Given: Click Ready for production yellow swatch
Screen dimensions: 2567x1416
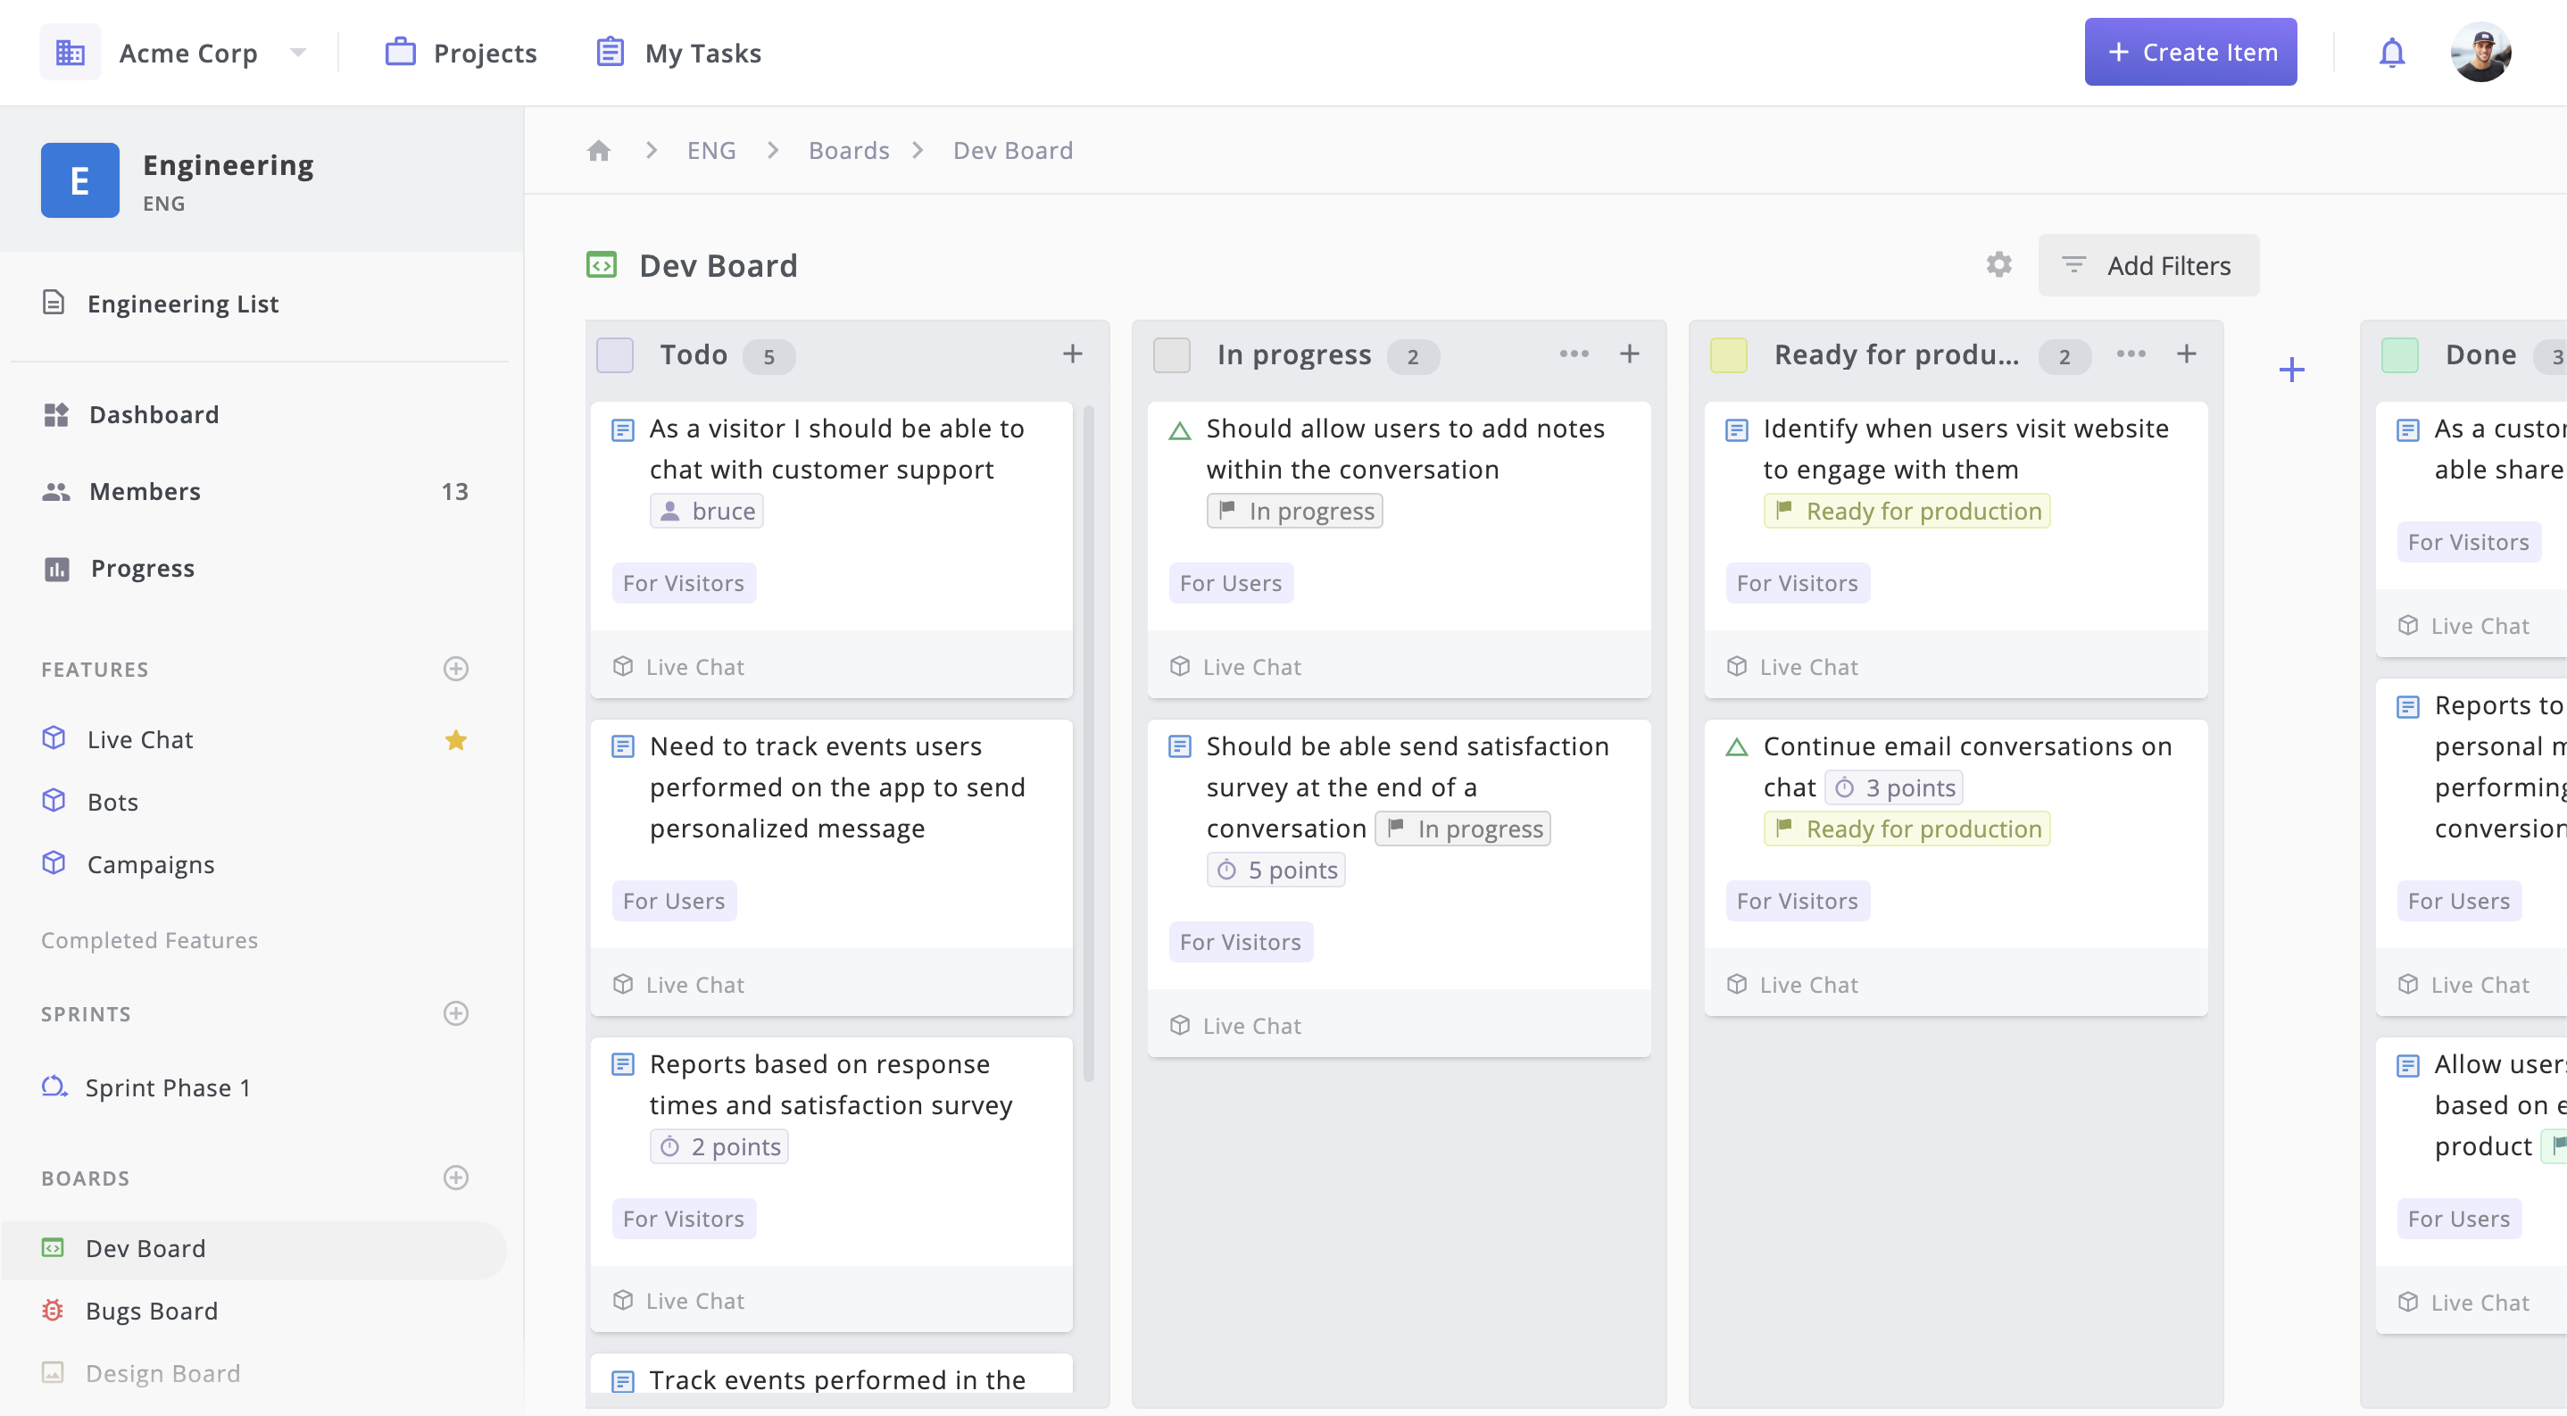Looking at the screenshot, I should pos(1728,354).
